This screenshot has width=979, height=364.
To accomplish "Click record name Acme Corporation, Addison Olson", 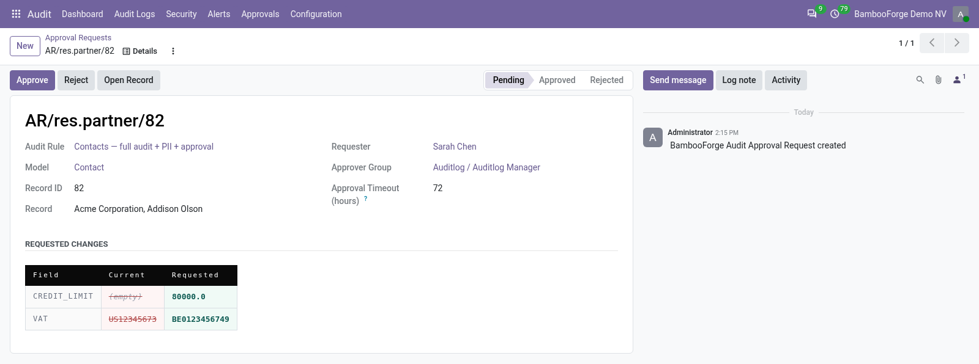I will point(138,209).
